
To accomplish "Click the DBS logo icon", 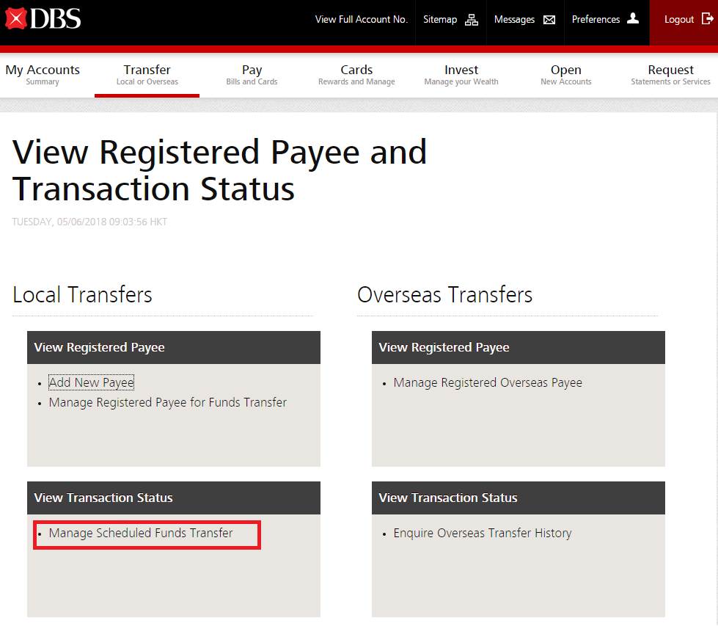I will [16, 18].
